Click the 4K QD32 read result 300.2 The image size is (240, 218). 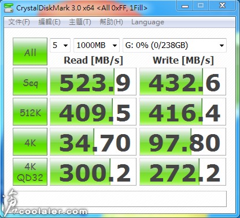coord(93,172)
